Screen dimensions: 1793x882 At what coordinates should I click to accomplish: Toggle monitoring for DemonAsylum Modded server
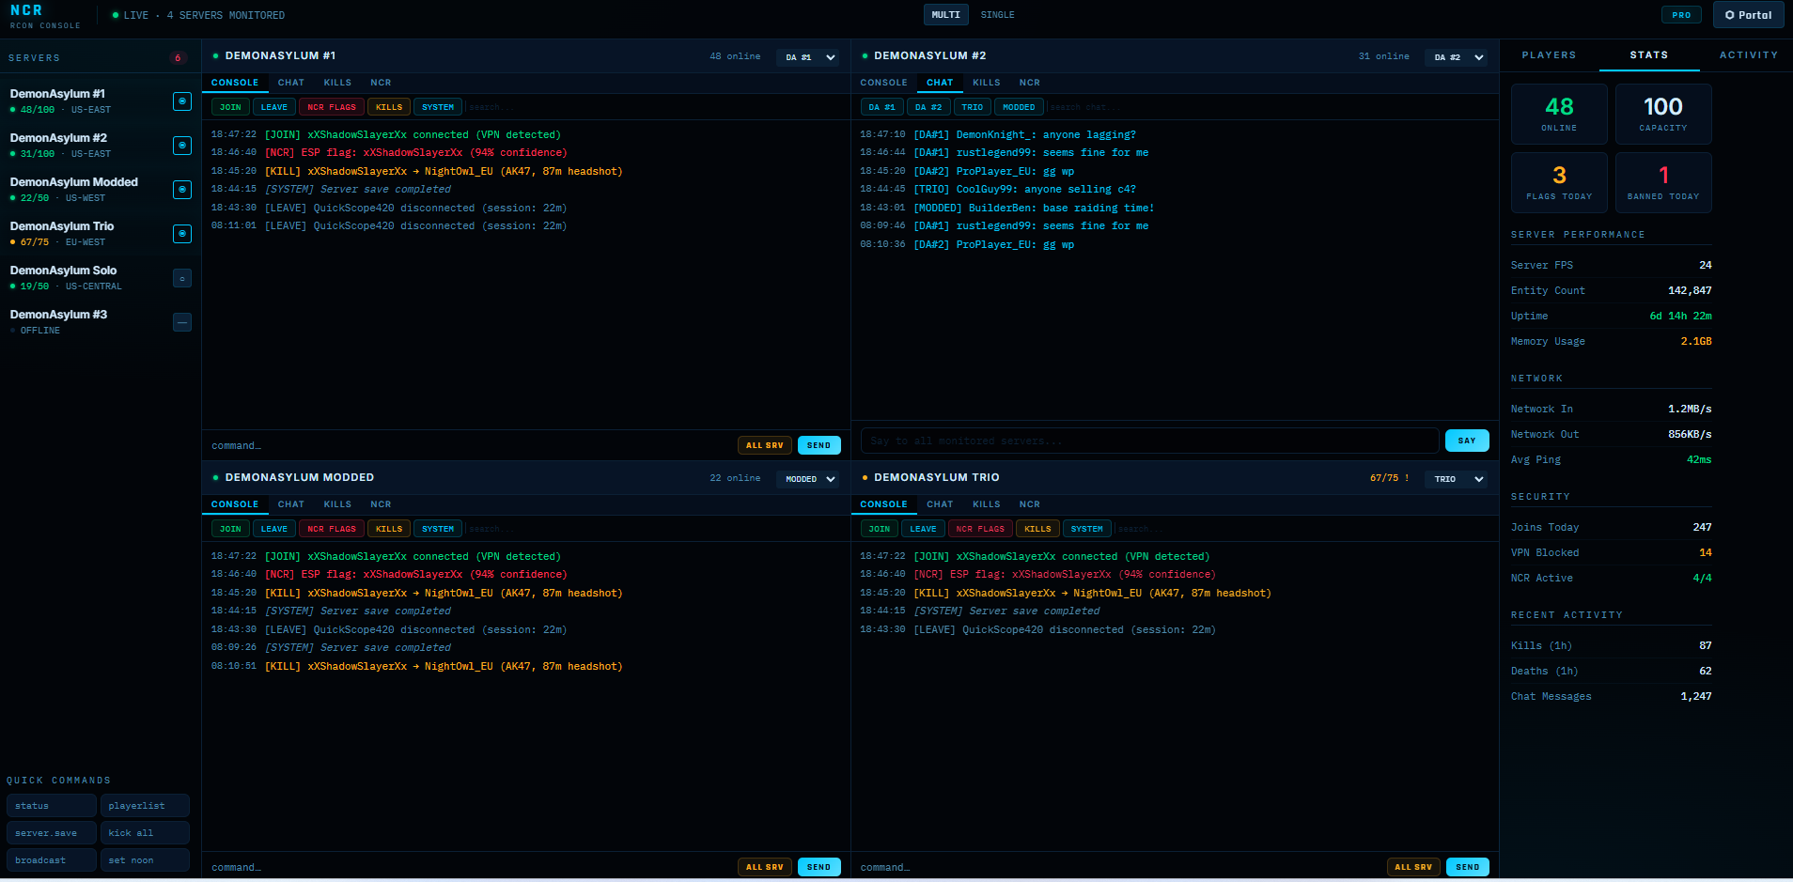click(x=182, y=190)
